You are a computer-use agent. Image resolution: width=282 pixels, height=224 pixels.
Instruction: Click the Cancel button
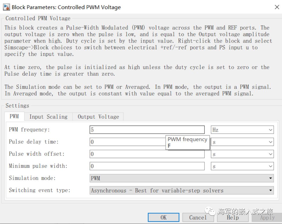point(198,217)
